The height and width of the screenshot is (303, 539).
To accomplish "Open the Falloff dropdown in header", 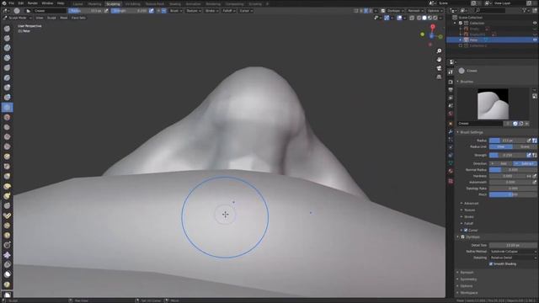I will click(228, 11).
